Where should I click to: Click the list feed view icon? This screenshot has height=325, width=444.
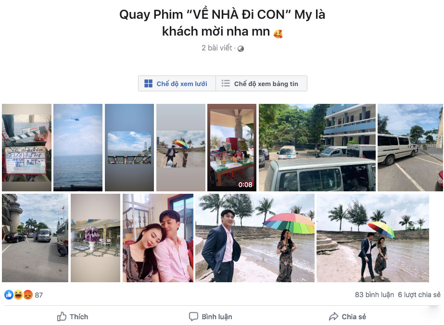(x=226, y=83)
